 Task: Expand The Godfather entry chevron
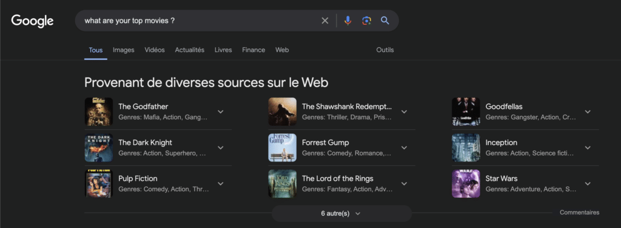(x=221, y=112)
